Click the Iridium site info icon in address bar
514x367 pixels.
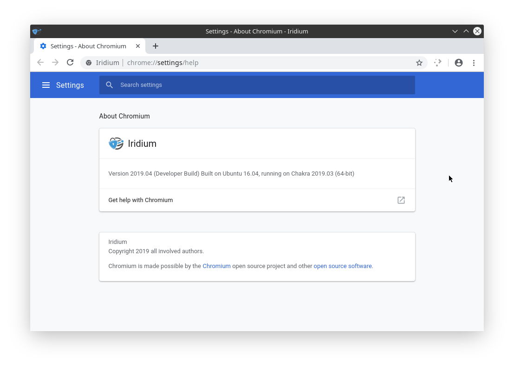pyautogui.click(x=89, y=62)
